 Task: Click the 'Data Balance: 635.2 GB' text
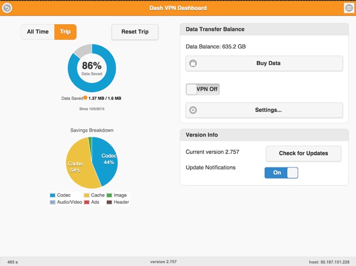[216, 47]
